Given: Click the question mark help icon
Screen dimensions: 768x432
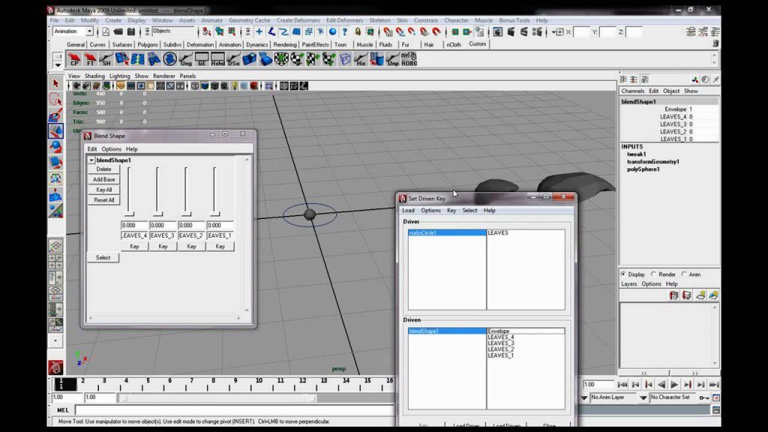Looking at the screenshot, I should pyautogui.click(x=345, y=31).
